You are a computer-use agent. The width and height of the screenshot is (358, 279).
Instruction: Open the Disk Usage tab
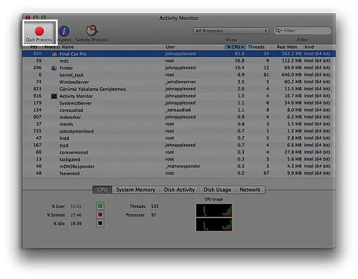(217, 190)
